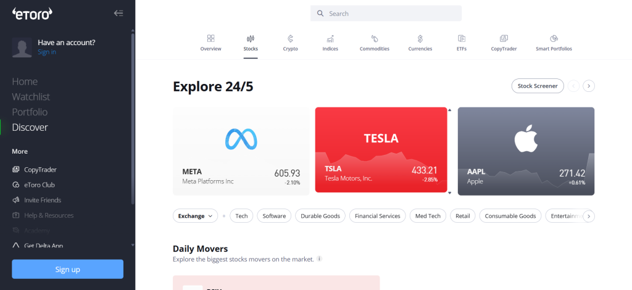Click the CopyTrader icon in top navigation
Viewport: 632px width, 290px height.
coord(504,39)
